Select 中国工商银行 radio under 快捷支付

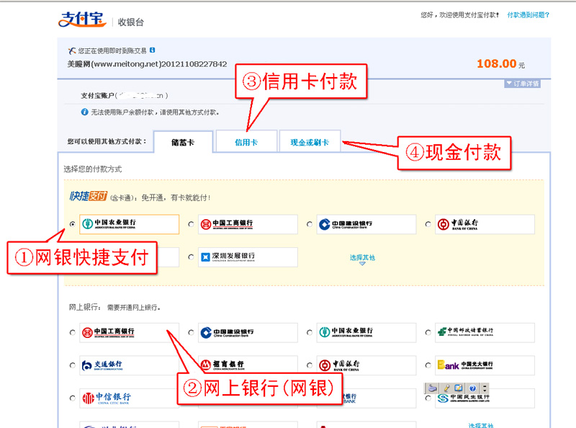(191, 224)
